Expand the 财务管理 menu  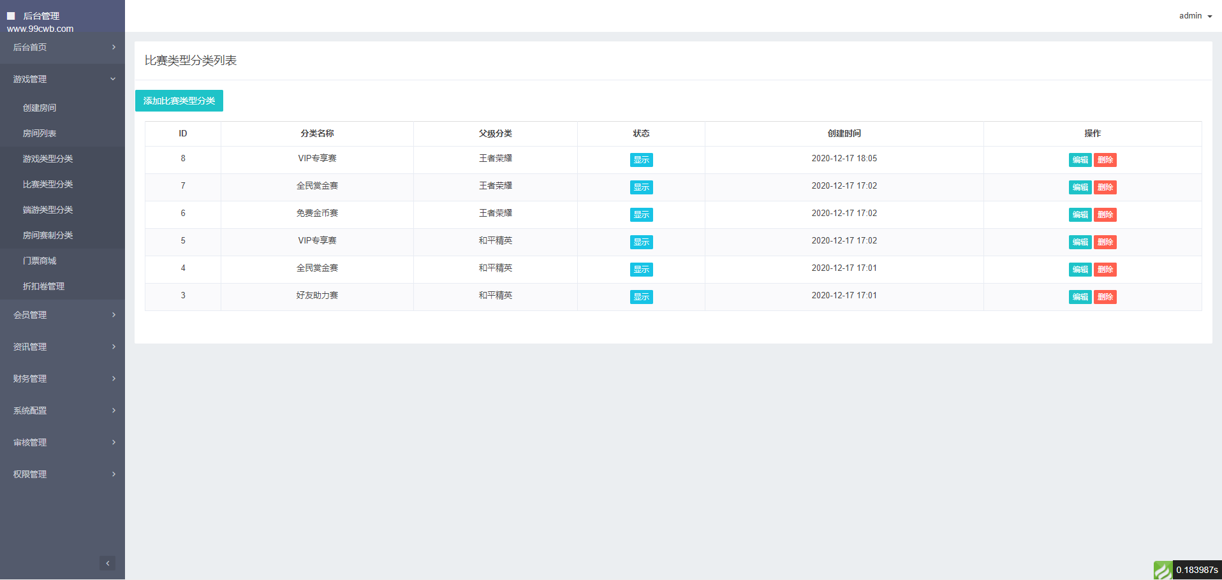click(63, 379)
